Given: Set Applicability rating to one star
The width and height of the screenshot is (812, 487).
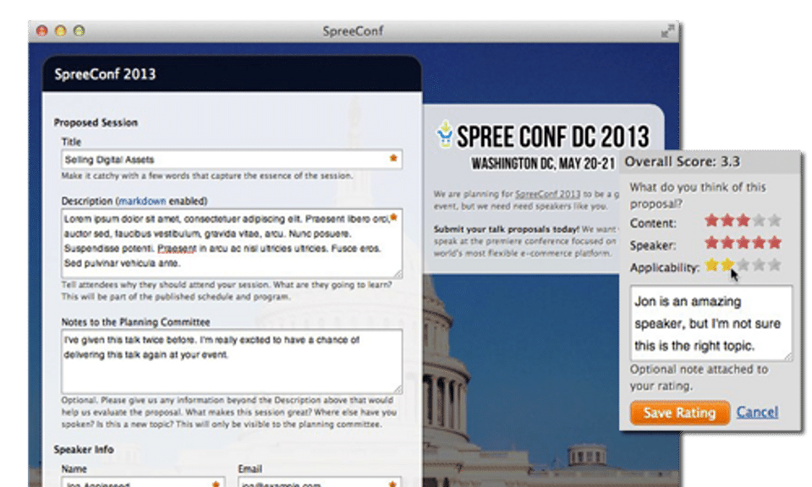Looking at the screenshot, I should (x=711, y=265).
